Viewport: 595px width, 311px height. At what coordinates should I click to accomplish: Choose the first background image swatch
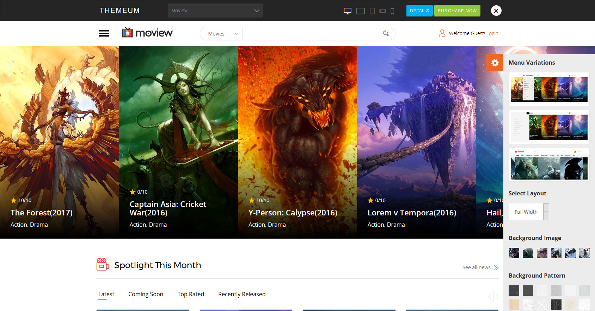click(514, 253)
